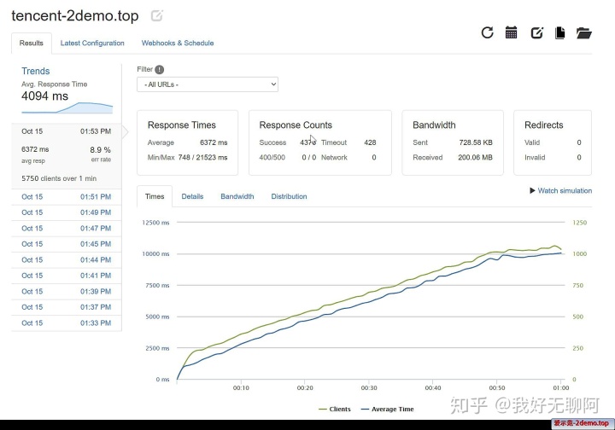
Task: Click the Redirects card heading
Action: (543, 125)
